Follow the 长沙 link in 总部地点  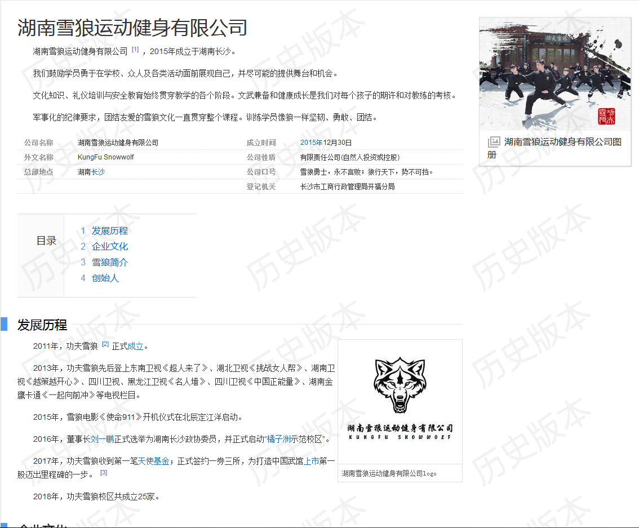[x=98, y=172]
